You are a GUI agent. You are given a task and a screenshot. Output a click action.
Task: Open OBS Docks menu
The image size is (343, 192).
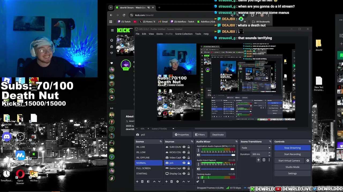pyautogui.click(x=160, y=34)
